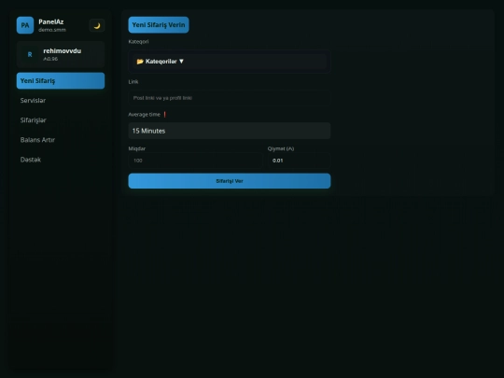Viewport: 504px width, 378px height.
Task: Click the red exclamation beside Average time
Action: [x=165, y=115]
